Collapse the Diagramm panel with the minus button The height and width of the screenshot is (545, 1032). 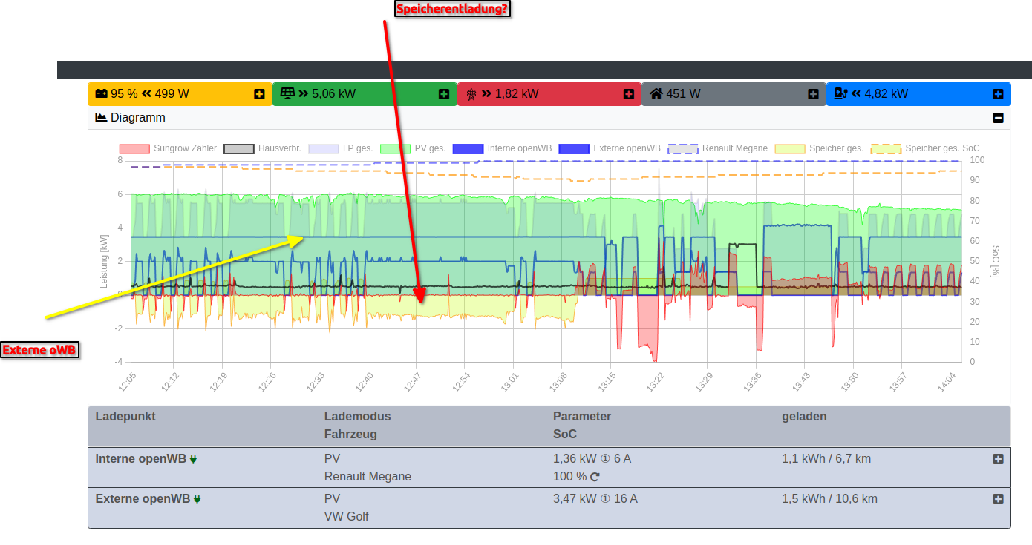(x=999, y=118)
